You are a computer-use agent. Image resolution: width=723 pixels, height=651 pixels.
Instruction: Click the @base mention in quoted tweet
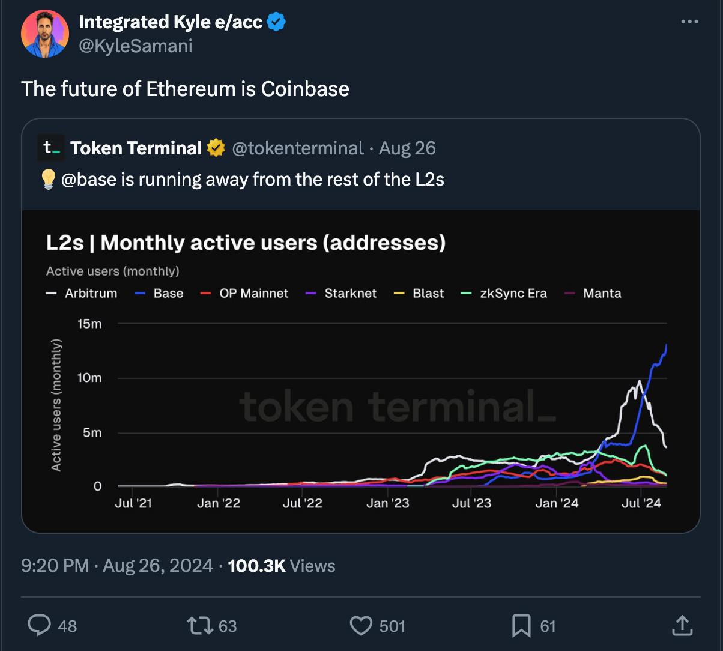(88, 179)
